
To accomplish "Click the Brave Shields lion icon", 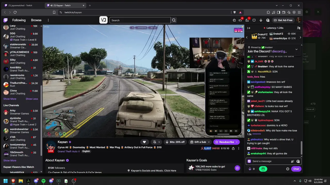I will (235, 12).
